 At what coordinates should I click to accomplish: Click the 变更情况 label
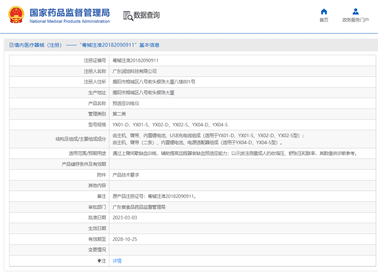pos(97,250)
